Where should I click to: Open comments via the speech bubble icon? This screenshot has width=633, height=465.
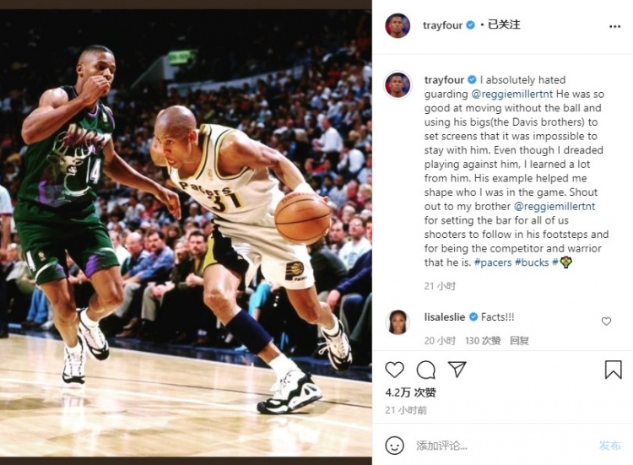coord(425,370)
